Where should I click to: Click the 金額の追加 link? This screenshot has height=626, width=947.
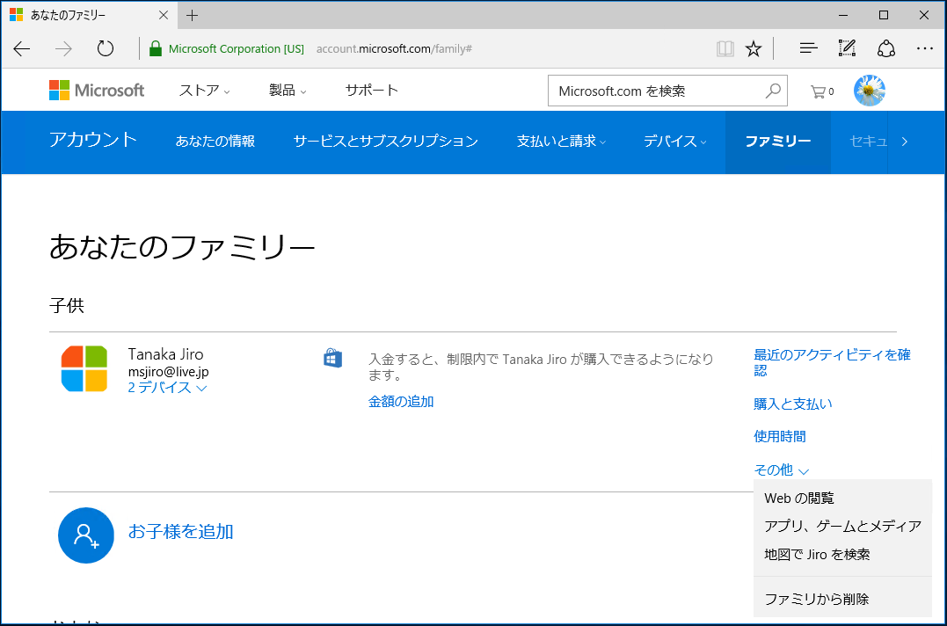coord(401,401)
